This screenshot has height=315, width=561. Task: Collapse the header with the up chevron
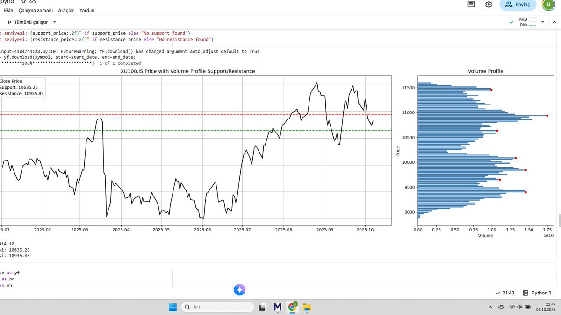554,22
